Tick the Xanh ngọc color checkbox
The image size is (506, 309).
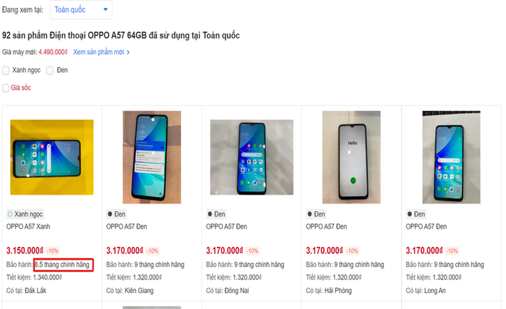tap(7, 70)
